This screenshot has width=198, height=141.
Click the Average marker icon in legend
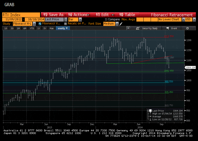[150, 116]
